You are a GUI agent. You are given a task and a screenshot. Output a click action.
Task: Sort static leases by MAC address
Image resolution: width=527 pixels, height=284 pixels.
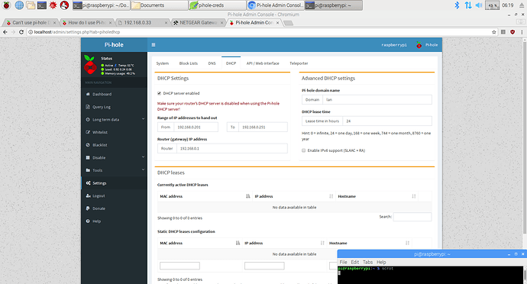pos(199,243)
